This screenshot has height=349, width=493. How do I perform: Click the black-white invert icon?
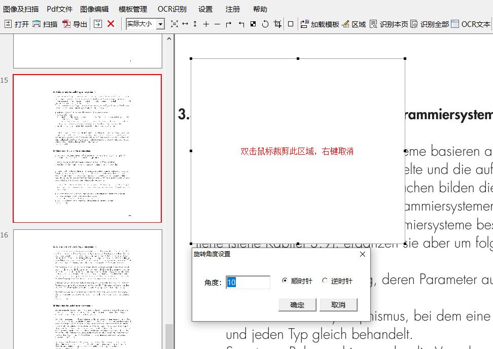tap(253, 24)
